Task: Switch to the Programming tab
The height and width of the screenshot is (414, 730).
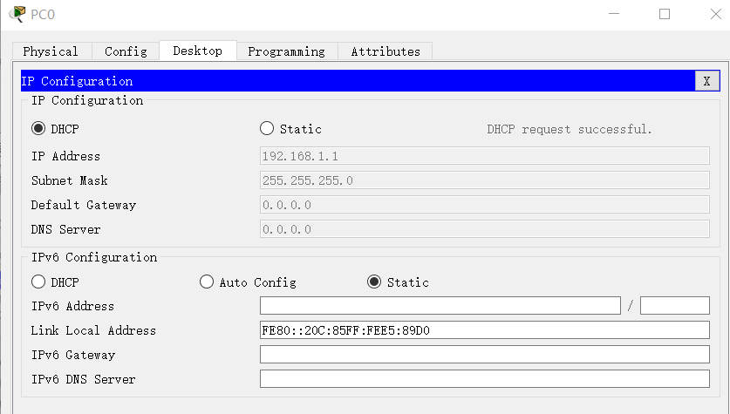Action: pos(286,51)
